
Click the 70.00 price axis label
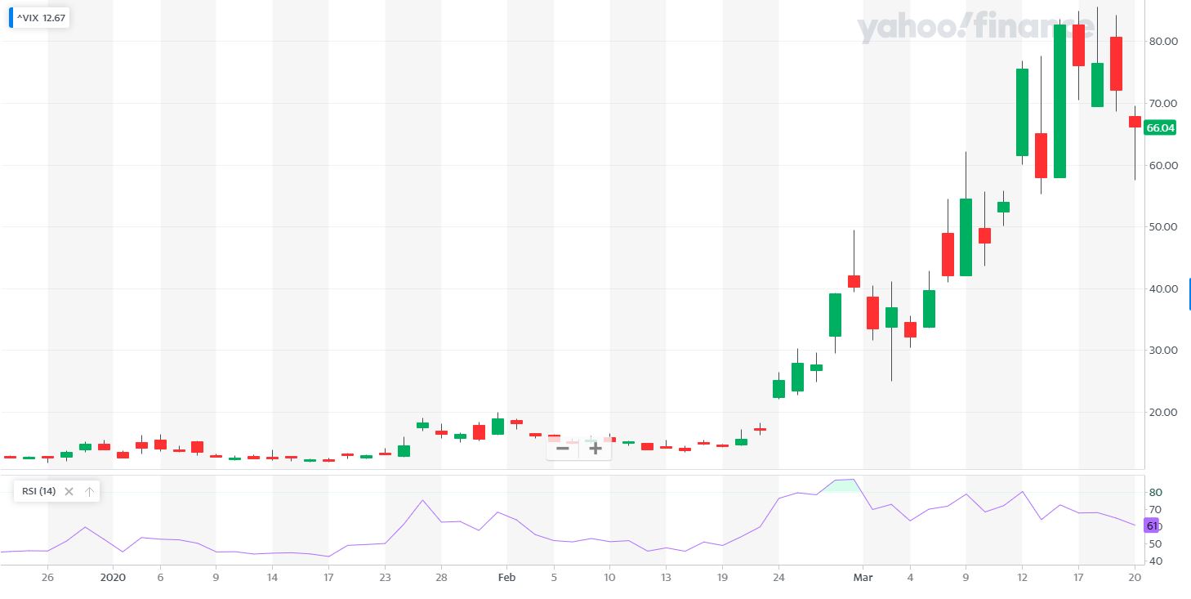tap(1162, 103)
